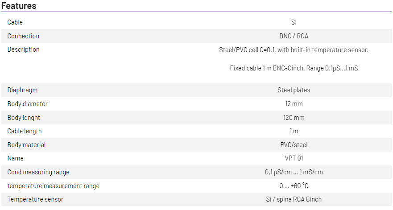The image size is (393, 210).
Task: Click the Cable row label
Action: 15,22
